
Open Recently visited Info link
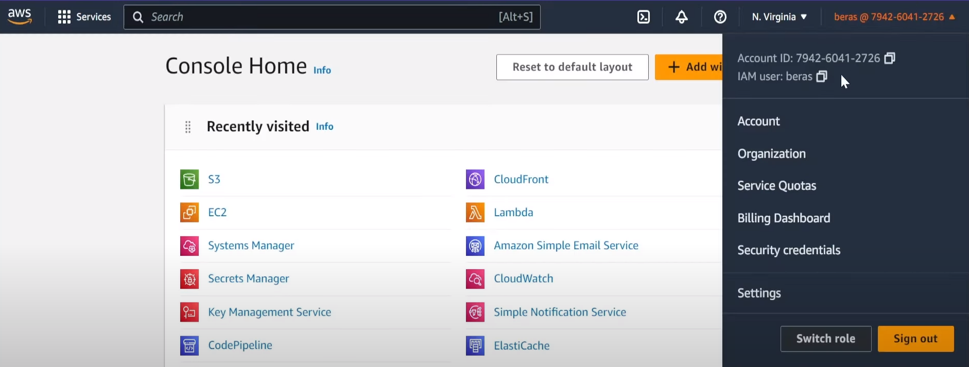pos(324,127)
